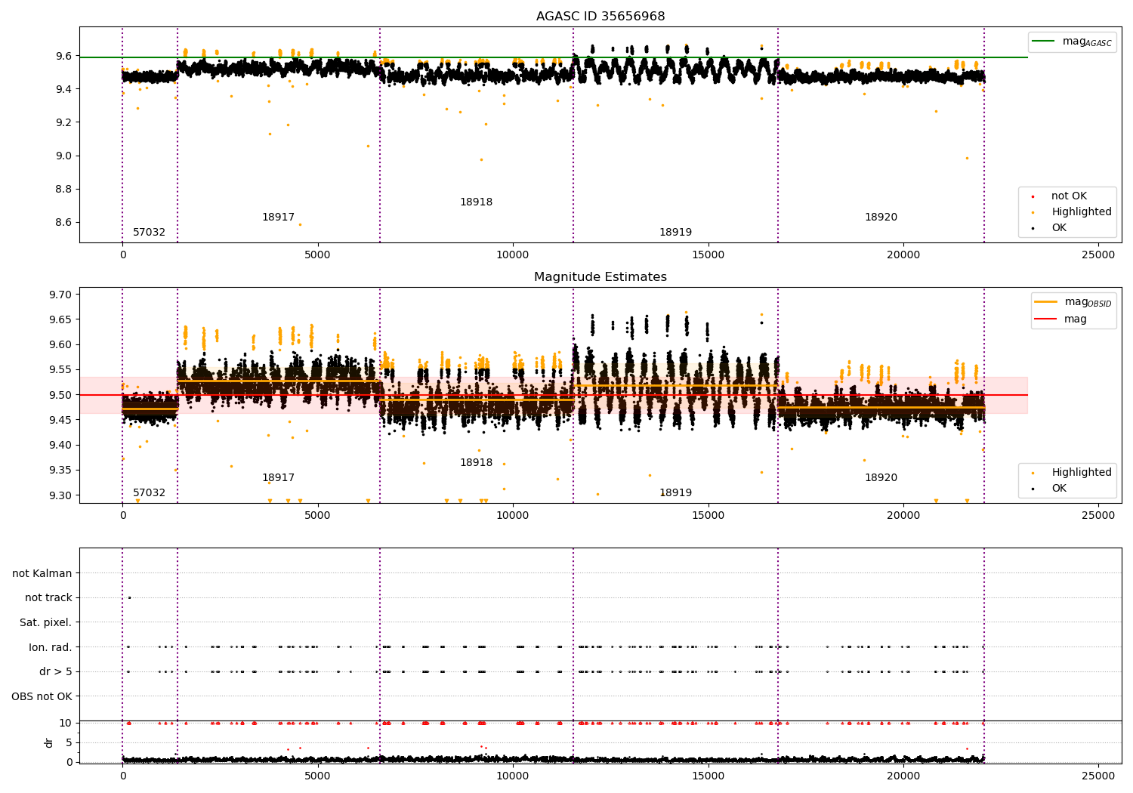Click the '25000' x tick under bottom plot
1133x793 pixels.
tap(1098, 776)
